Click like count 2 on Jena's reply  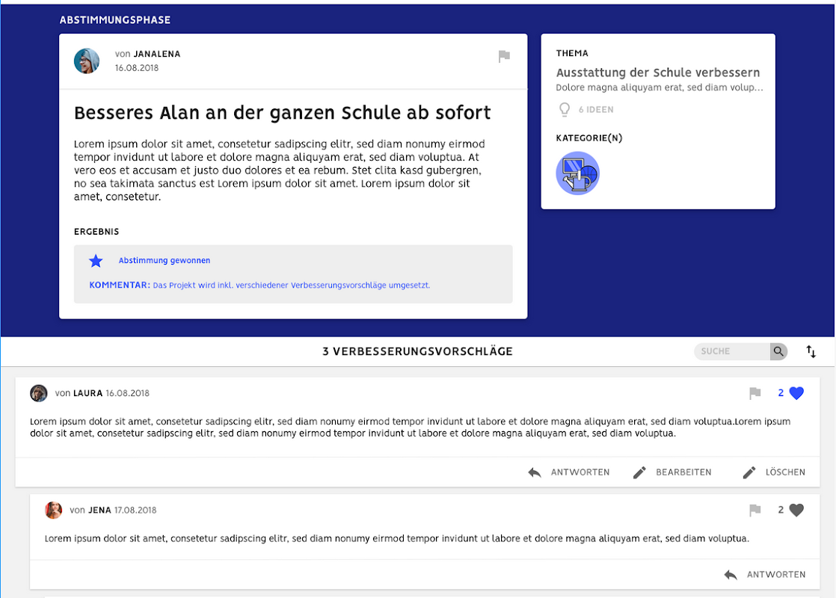(781, 510)
